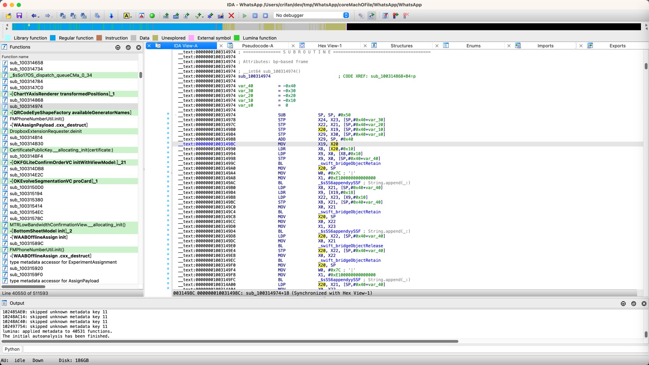Select FMPhoneNumberUtil.init() first entry in list
The width and height of the screenshot is (649, 365).
[70, 119]
